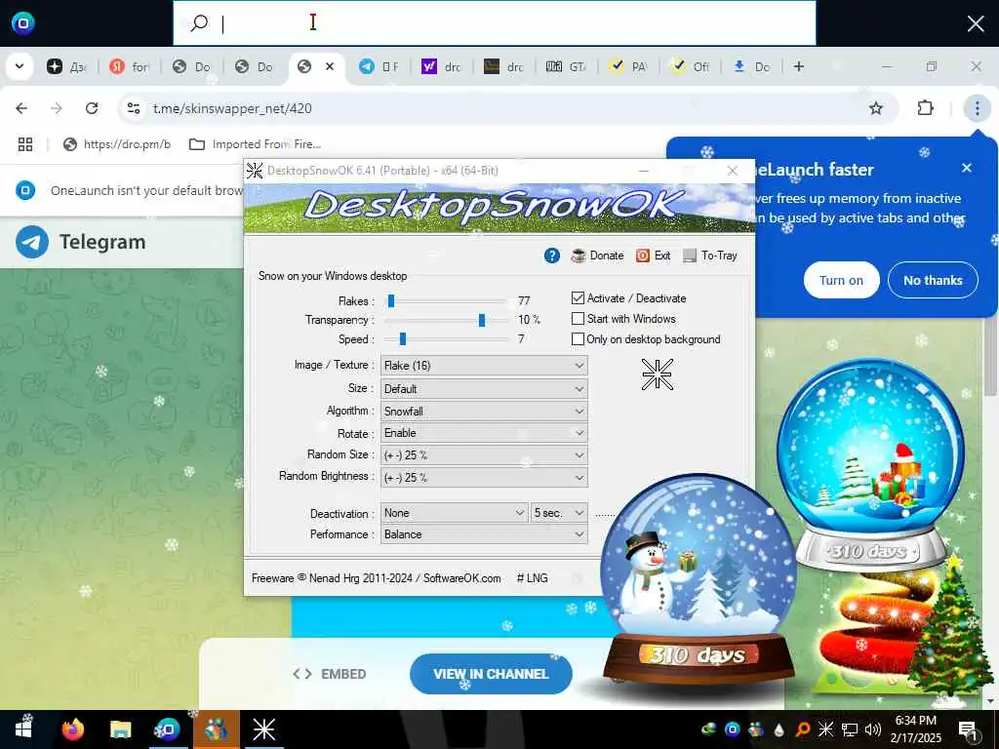Viewport: 999px width, 749px height.
Task: Toggle the Activate / Deactivate checkbox
Action: (x=578, y=298)
